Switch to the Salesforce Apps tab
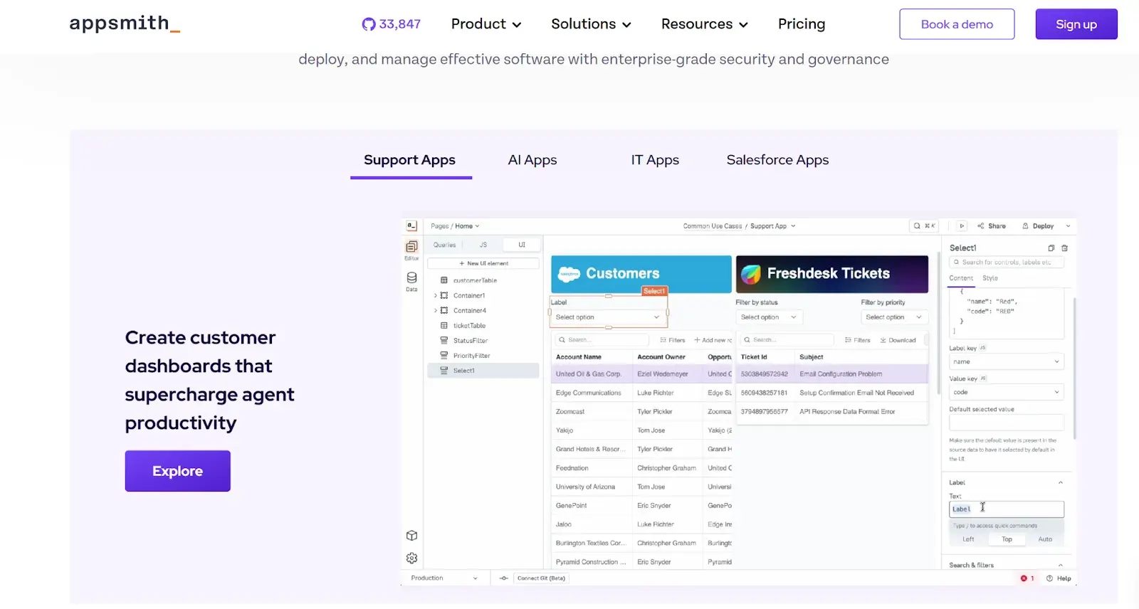Screen dimensions: 1139x609 (x=777, y=160)
